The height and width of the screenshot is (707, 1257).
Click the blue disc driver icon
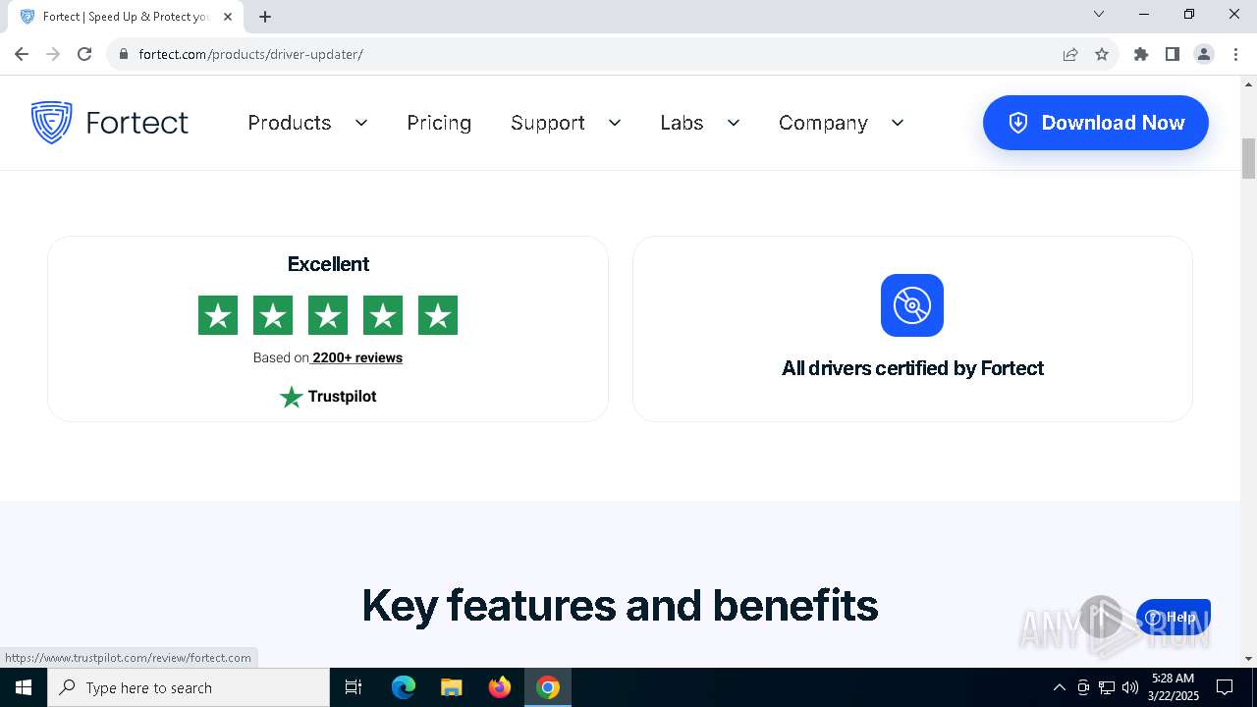click(912, 305)
